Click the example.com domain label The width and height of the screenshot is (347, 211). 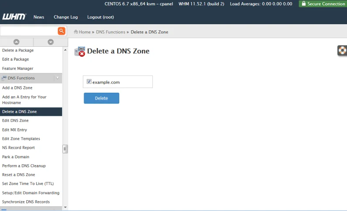tap(106, 82)
